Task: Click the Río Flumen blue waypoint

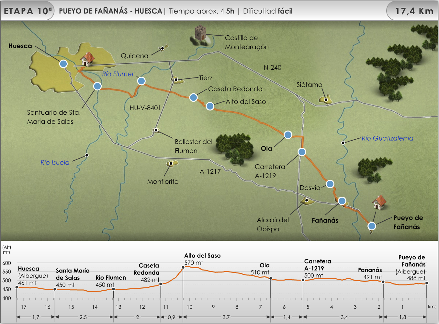Action: (141, 81)
